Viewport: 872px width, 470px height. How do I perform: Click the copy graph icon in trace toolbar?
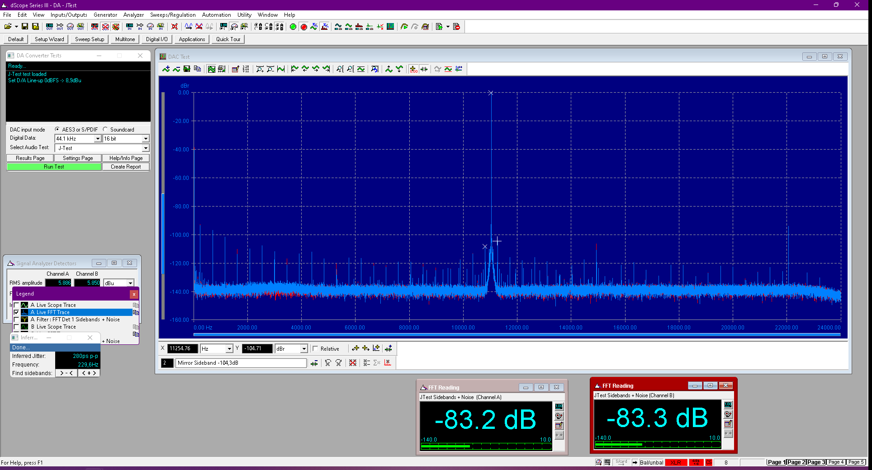197,69
